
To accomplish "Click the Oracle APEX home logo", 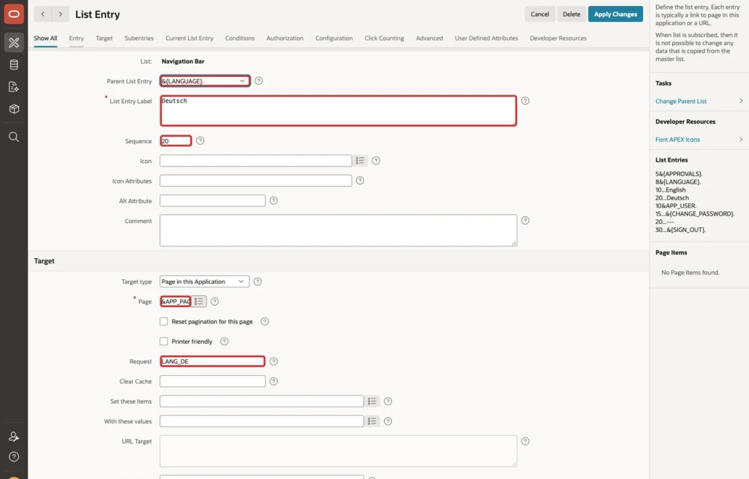I will (x=14, y=14).
